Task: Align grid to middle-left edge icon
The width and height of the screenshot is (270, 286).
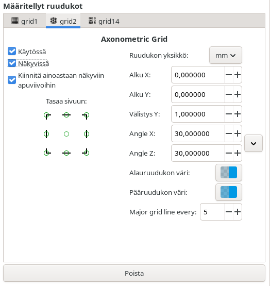Action: point(46,134)
